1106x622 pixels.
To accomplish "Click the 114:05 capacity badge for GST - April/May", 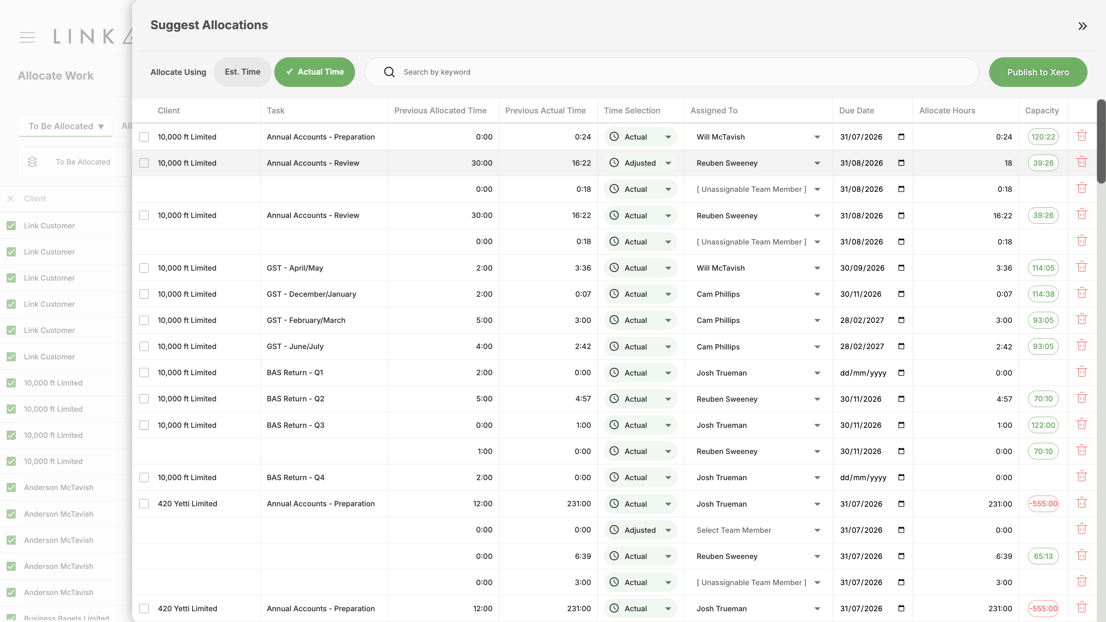I will click(x=1043, y=268).
